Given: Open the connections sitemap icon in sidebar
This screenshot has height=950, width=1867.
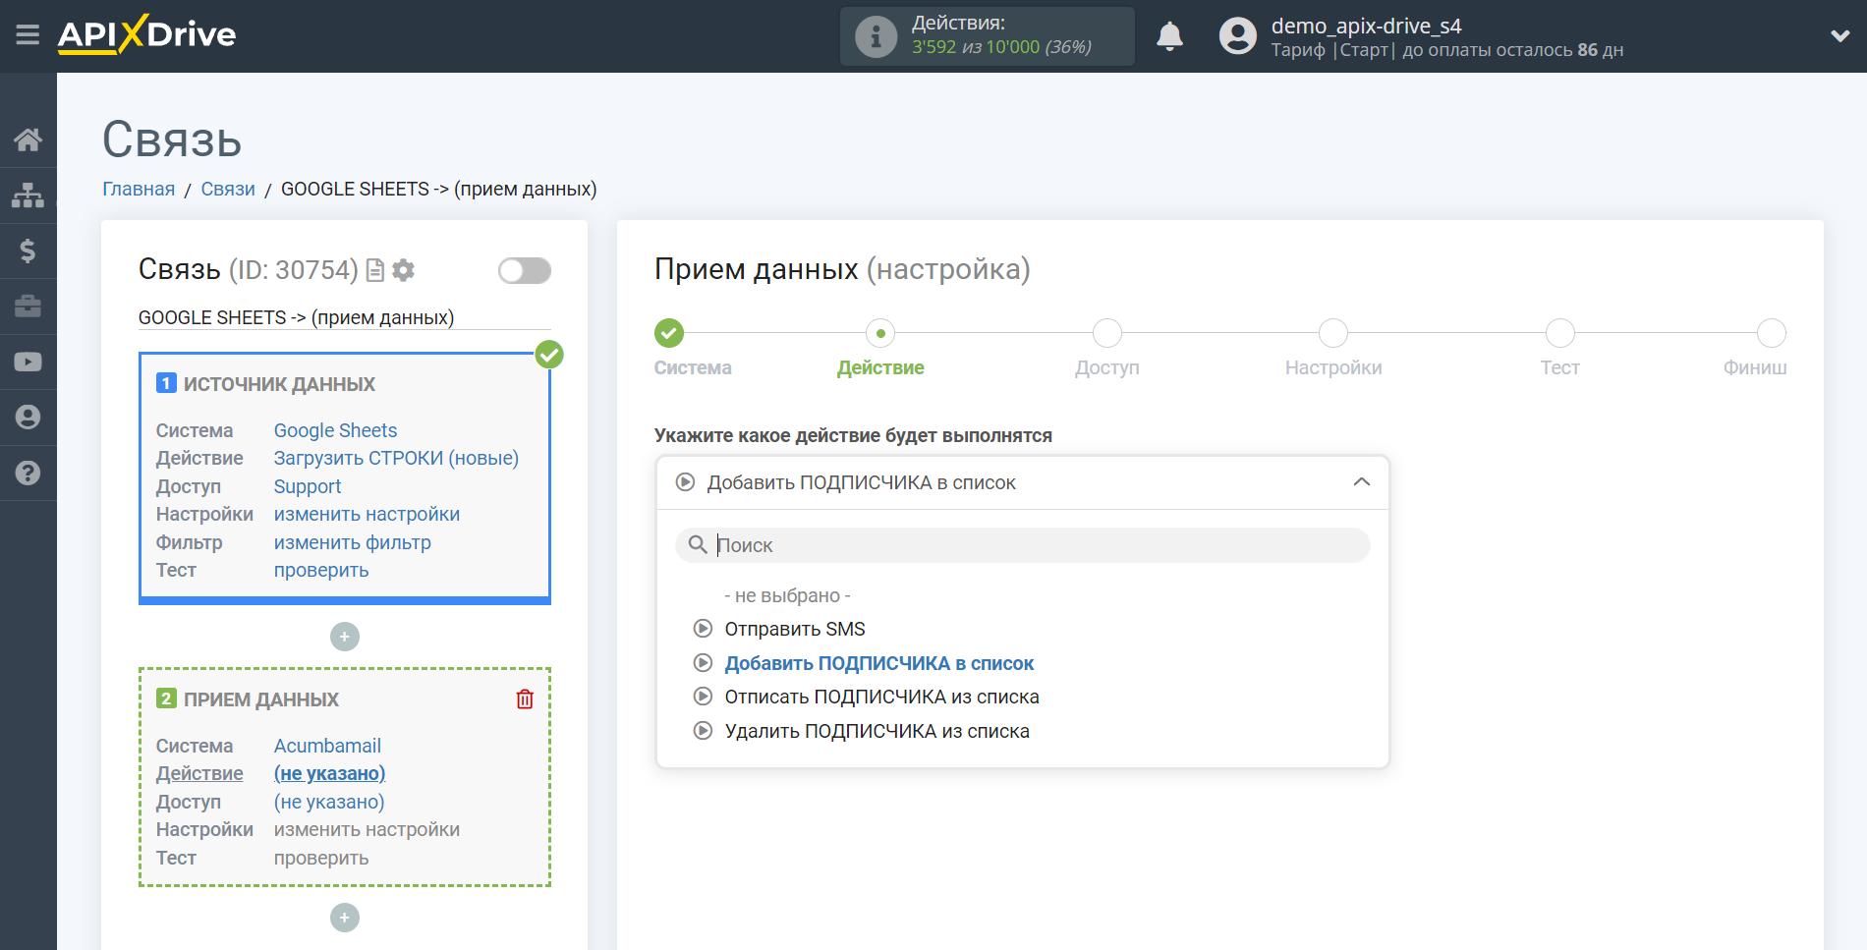Looking at the screenshot, I should pyautogui.click(x=28, y=196).
